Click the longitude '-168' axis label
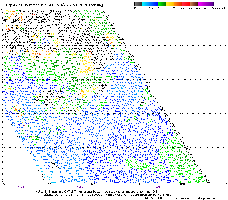 coord(181,184)
